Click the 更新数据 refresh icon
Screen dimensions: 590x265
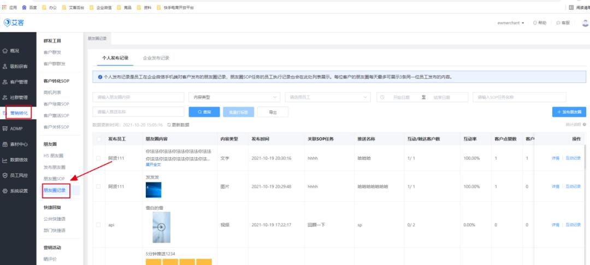[x=169, y=125]
